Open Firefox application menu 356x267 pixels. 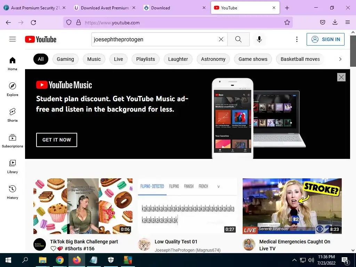tap(347, 23)
